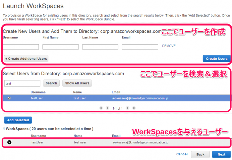Click Create Additional Users button
Viewport: 232px width, 160px height.
tap(26, 59)
